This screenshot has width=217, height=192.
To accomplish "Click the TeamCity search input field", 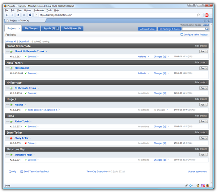I will coord(193,29).
